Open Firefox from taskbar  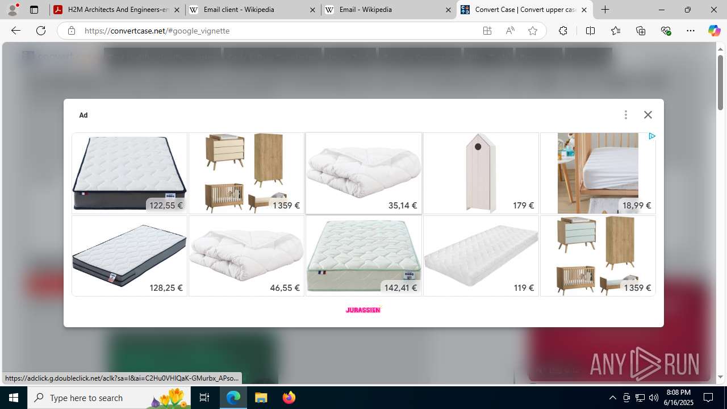(x=289, y=398)
